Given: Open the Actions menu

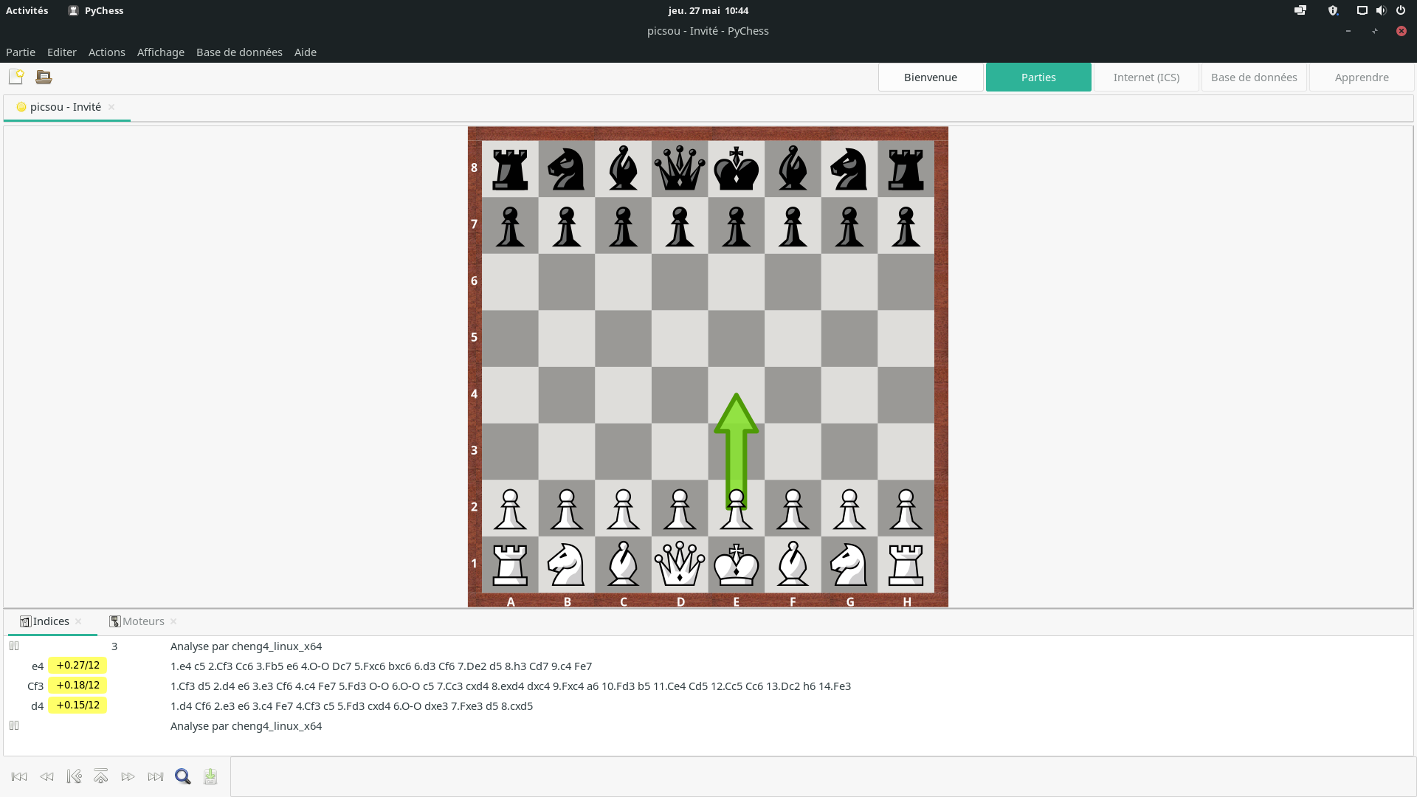Looking at the screenshot, I should (106, 52).
